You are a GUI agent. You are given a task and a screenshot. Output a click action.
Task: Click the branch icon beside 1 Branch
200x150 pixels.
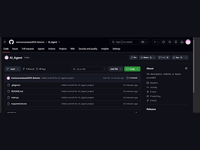pyautogui.click(x=24, y=69)
